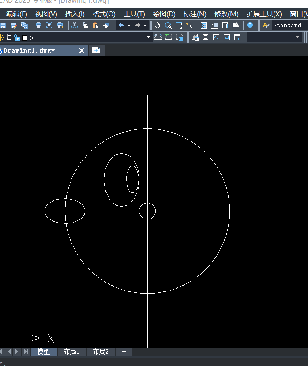Viewport: 308px width, 366px height.
Task: Open the 修改(M) menu
Action: coord(226,14)
